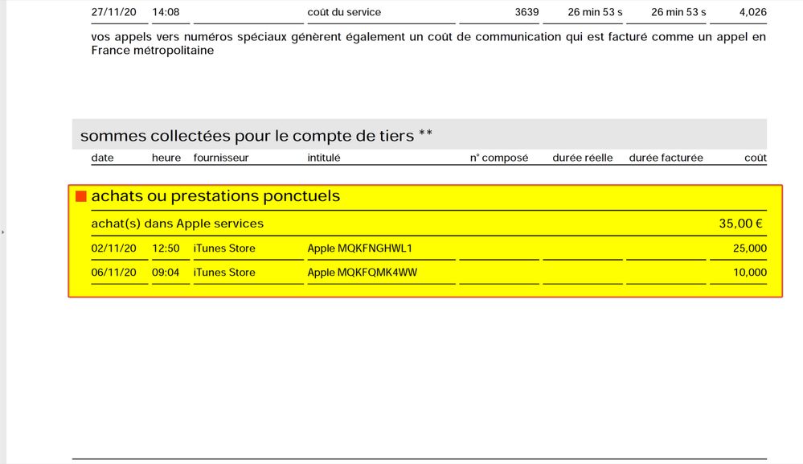The width and height of the screenshot is (803, 464).
Task: Click the 'coût du service' entry
Action: [x=344, y=12]
